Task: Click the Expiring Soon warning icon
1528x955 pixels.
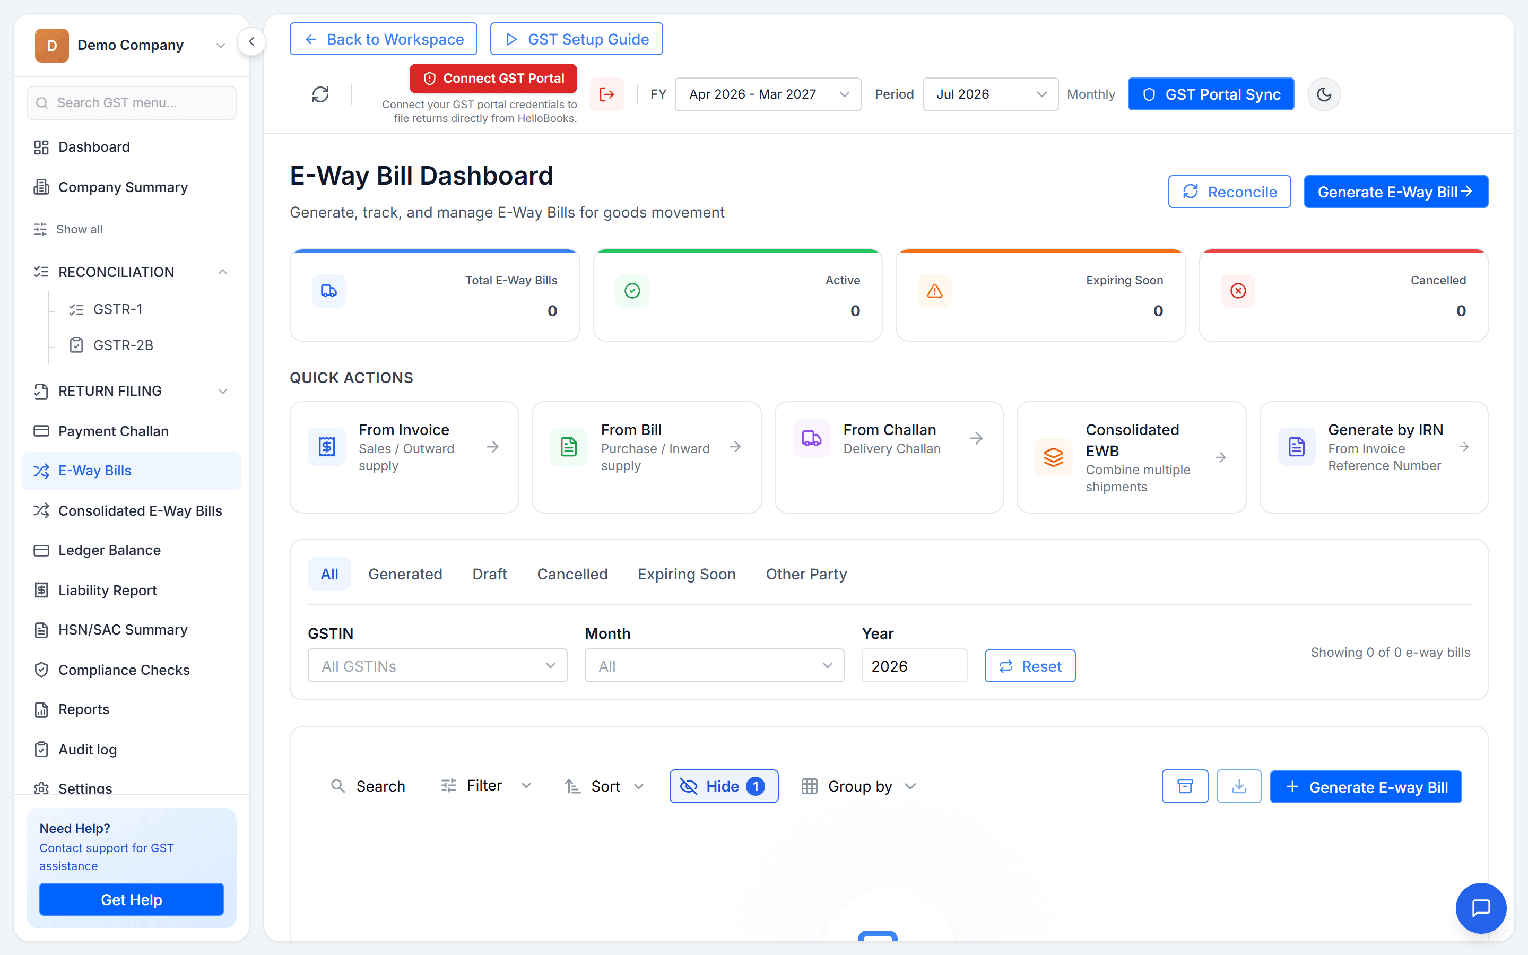Action: point(934,291)
